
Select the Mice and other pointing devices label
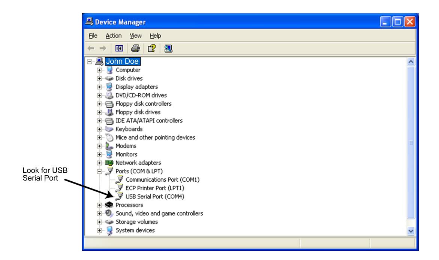point(155,137)
